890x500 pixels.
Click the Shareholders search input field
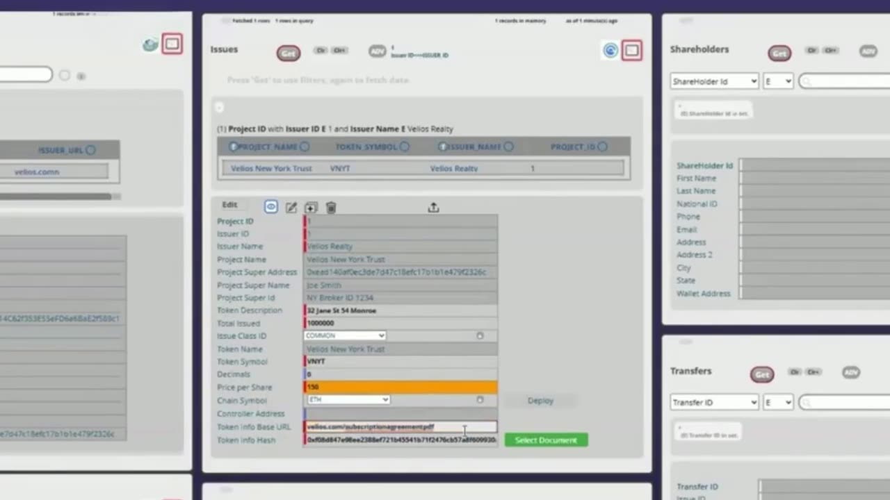(x=844, y=81)
